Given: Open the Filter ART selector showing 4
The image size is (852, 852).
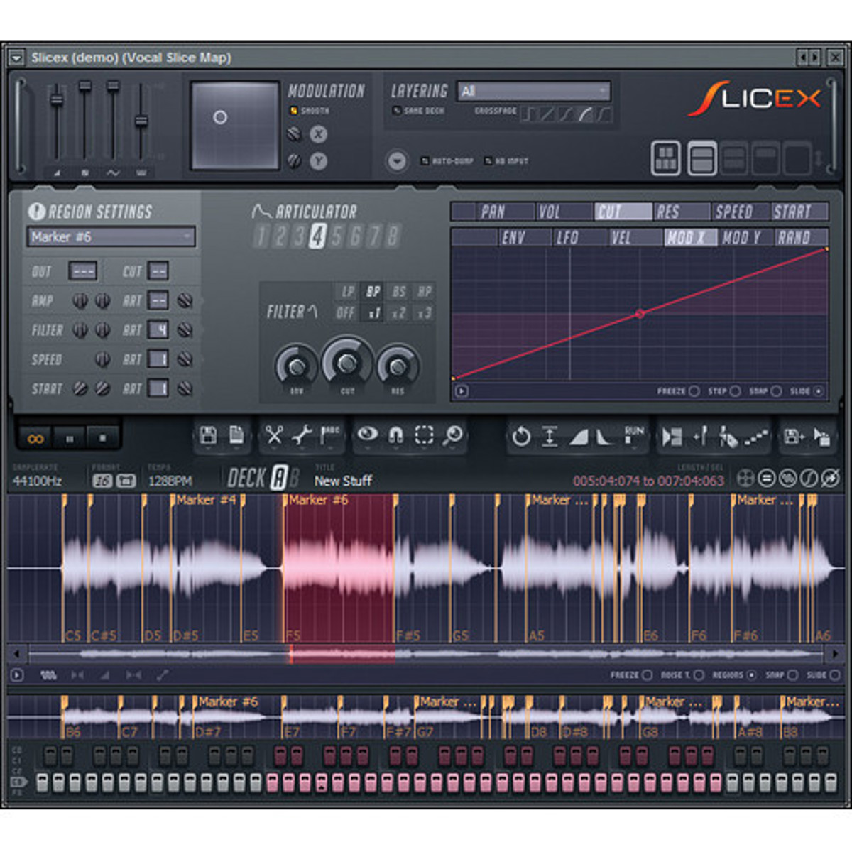Looking at the screenshot, I should click(158, 329).
